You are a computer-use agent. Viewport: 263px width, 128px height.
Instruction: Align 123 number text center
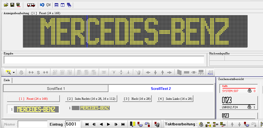pyautogui.click(x=62, y=72)
